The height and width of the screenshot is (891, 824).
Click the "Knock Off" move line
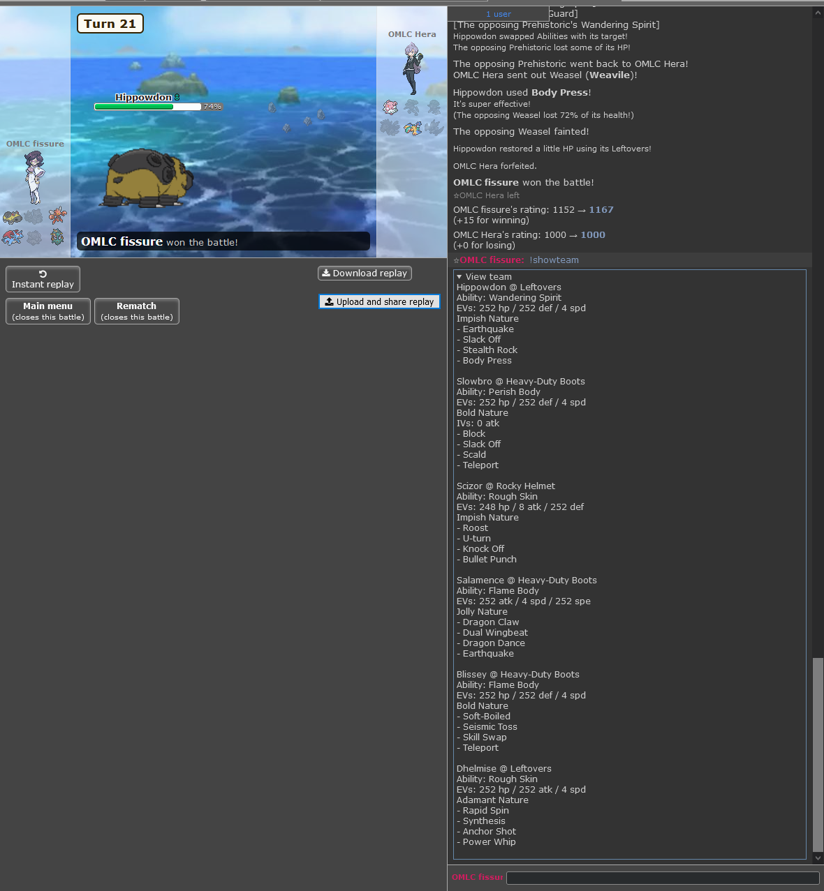pyautogui.click(x=480, y=549)
